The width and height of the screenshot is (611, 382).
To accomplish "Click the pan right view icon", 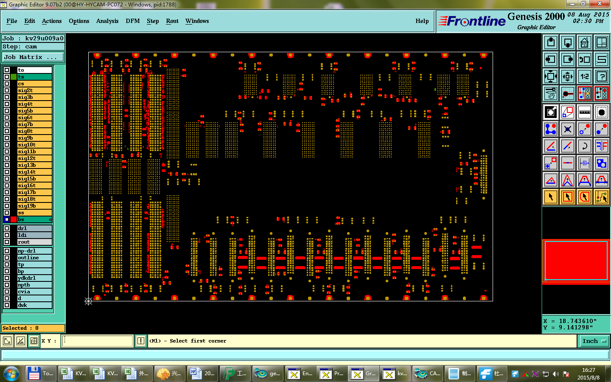I will pyautogui.click(x=568, y=59).
